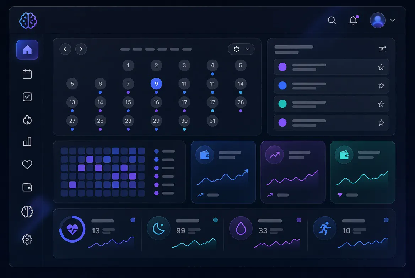Go to the previous month with left arrow
This screenshot has height=278, width=415.
[65, 49]
